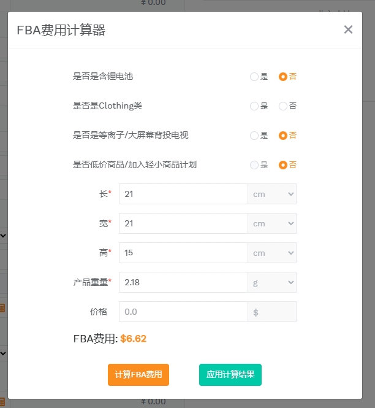Select 否 for 是否是含锂电池
This screenshot has height=408, width=375.
coord(283,77)
